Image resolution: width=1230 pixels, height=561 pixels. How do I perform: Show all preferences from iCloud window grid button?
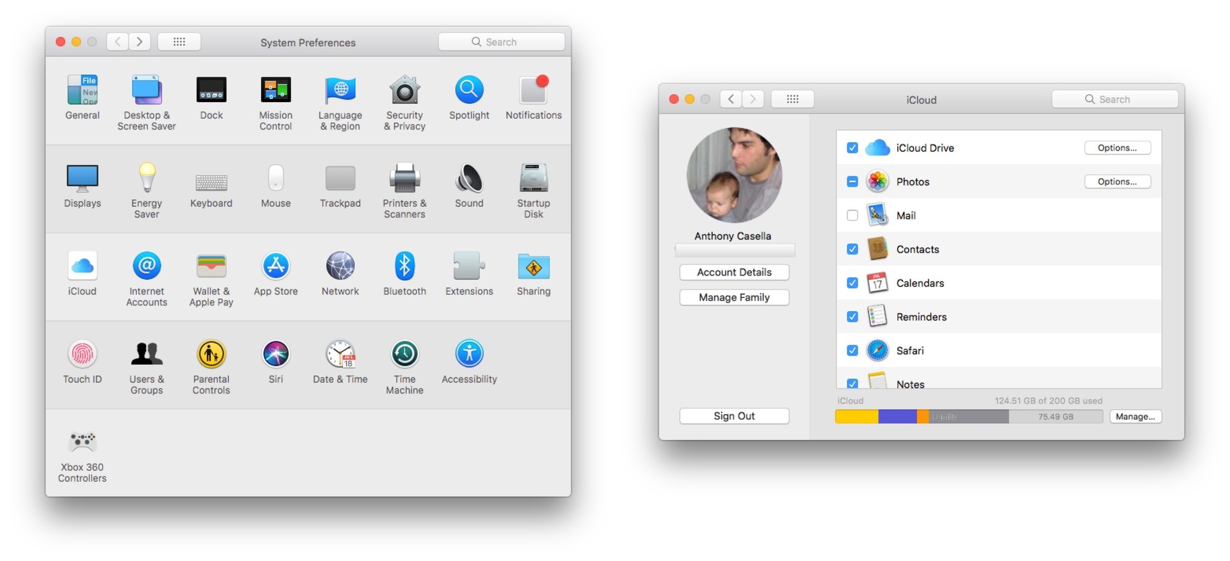click(x=793, y=100)
